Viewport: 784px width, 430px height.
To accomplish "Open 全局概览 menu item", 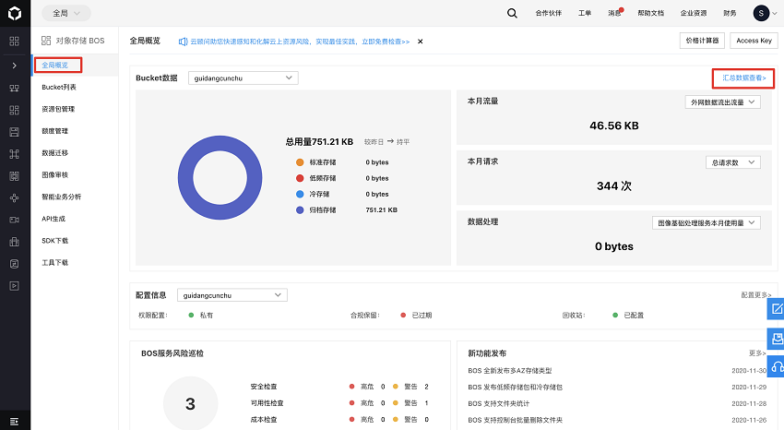I will pyautogui.click(x=55, y=65).
